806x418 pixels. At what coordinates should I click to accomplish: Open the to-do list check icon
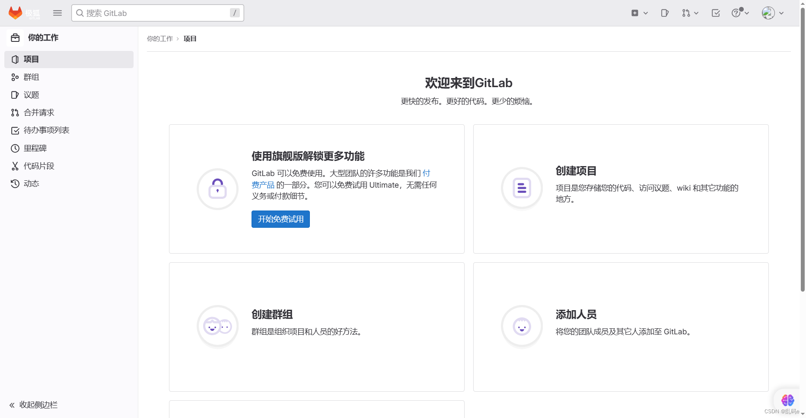(x=716, y=13)
